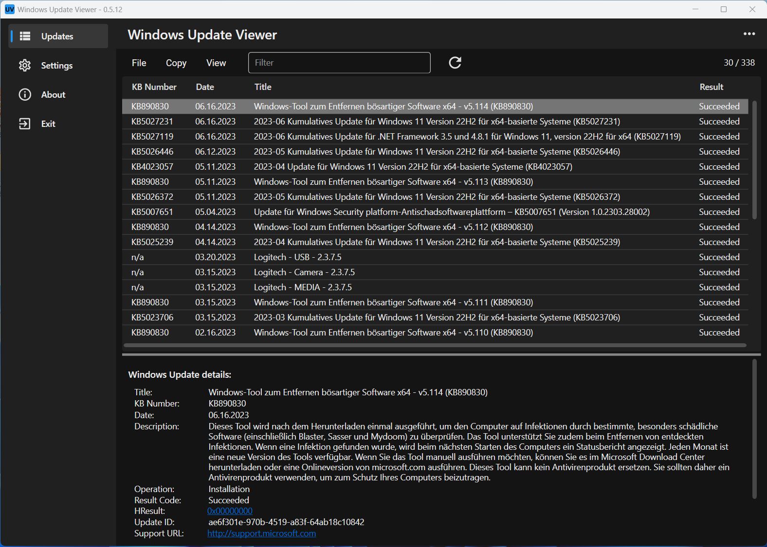The image size is (767, 547).
Task: Click the Windows Update details heading
Action: click(x=180, y=375)
